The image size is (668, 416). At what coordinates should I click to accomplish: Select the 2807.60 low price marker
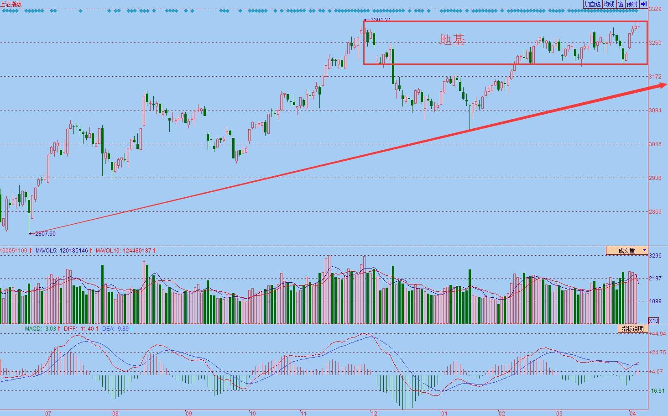(45, 234)
